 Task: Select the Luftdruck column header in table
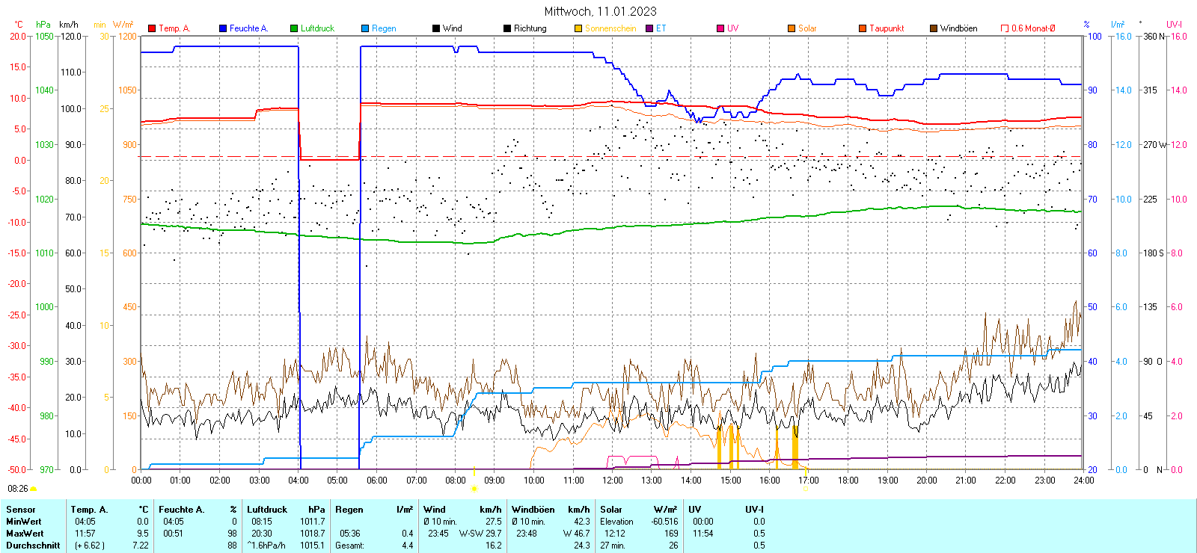pos(267,510)
